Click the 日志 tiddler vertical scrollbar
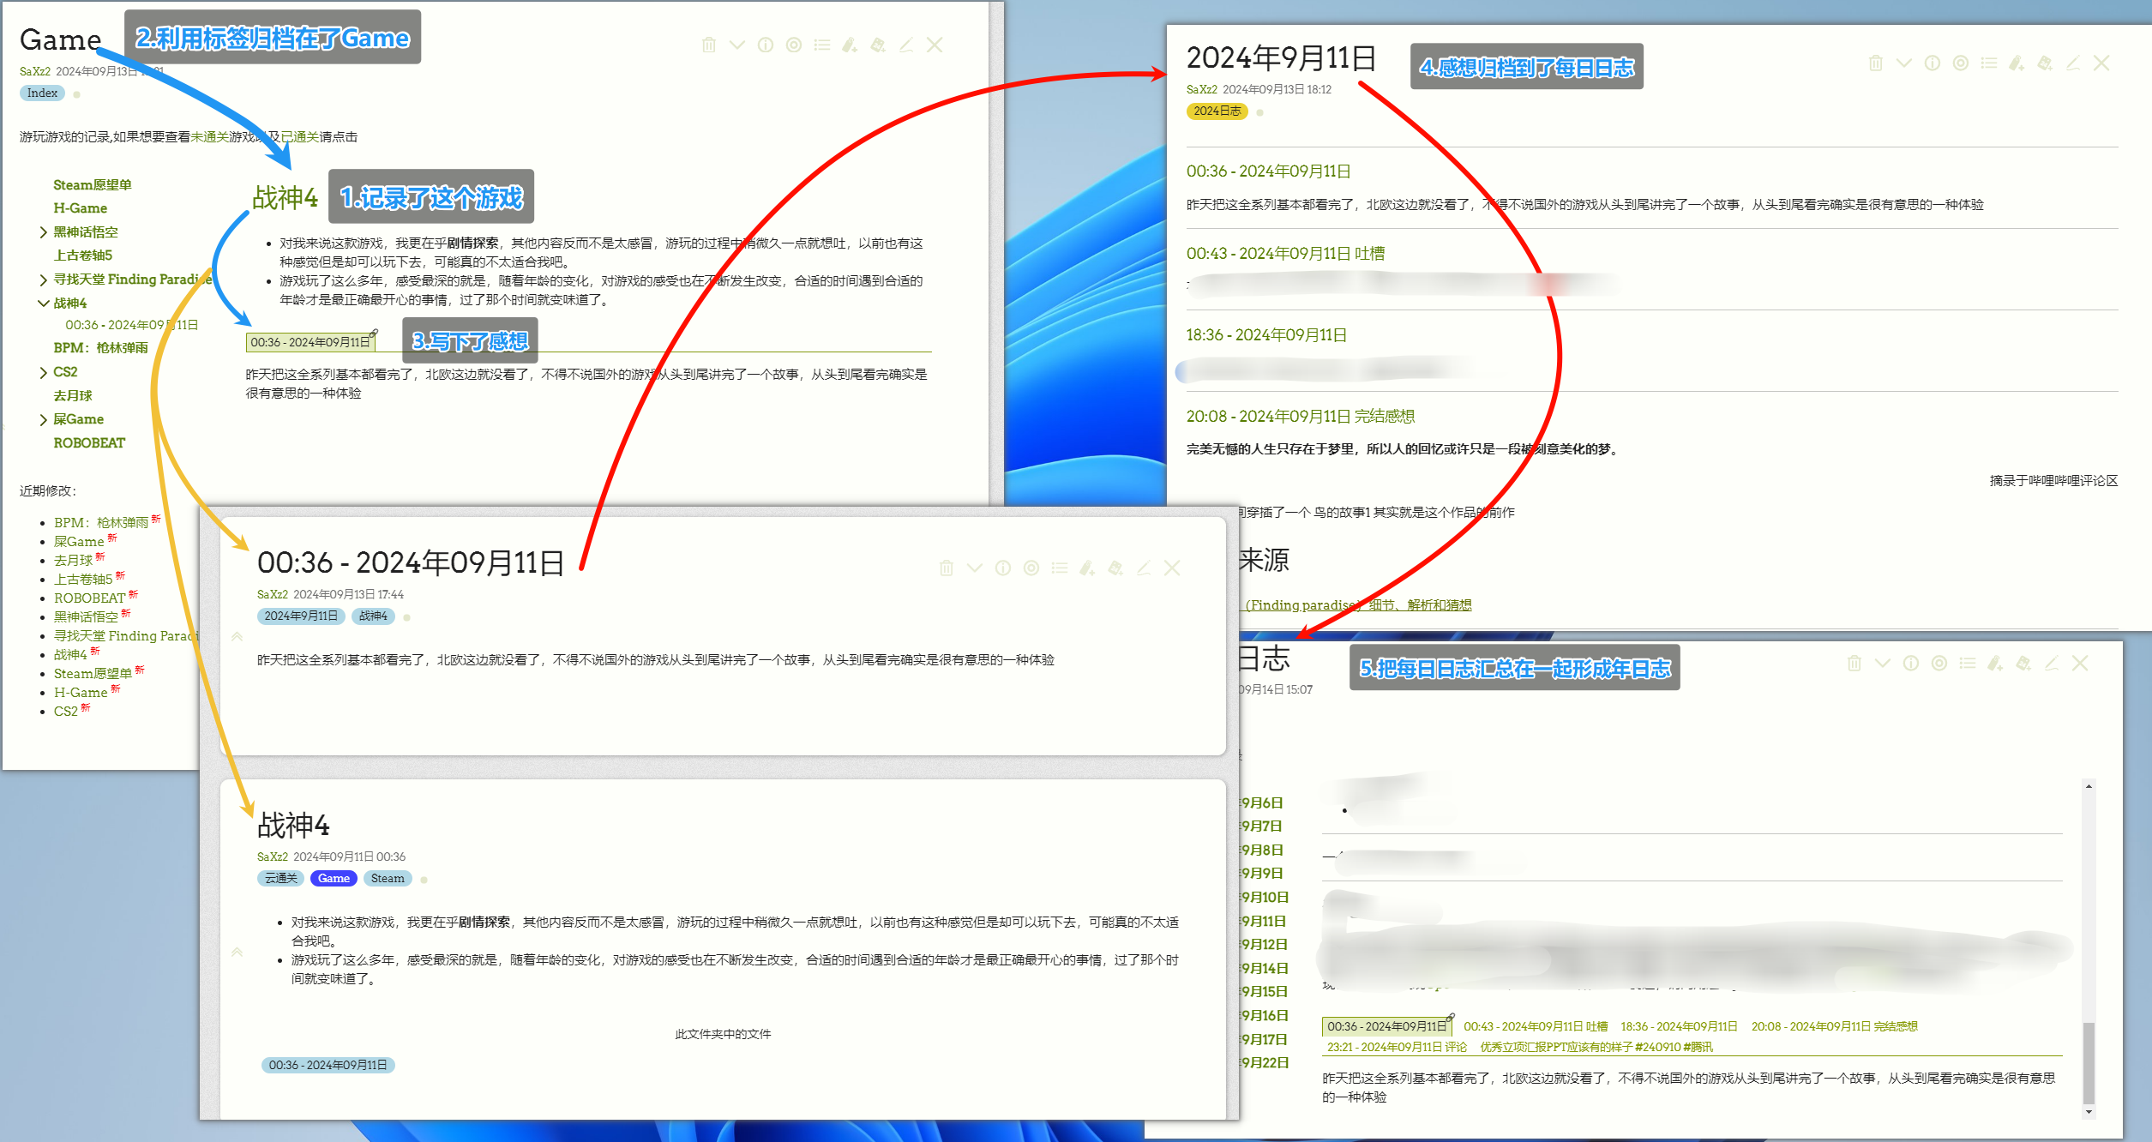 pyautogui.click(x=2089, y=1063)
